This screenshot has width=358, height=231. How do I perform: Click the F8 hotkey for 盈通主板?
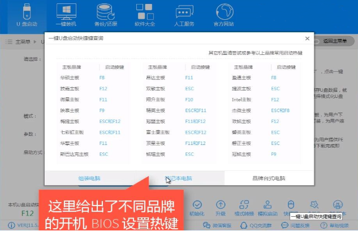274,78
